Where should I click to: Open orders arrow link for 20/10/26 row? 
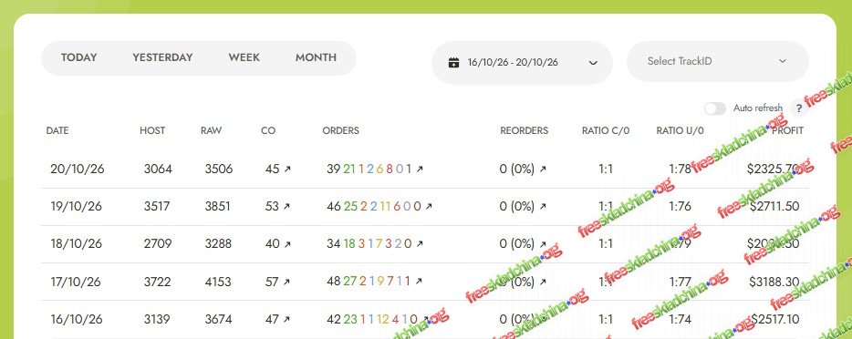coord(419,169)
